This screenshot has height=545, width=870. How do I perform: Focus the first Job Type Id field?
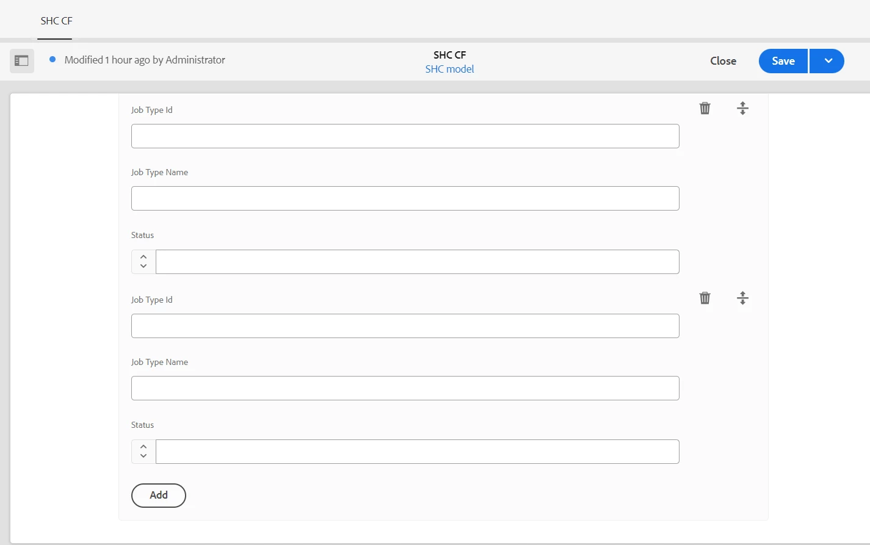tap(405, 136)
